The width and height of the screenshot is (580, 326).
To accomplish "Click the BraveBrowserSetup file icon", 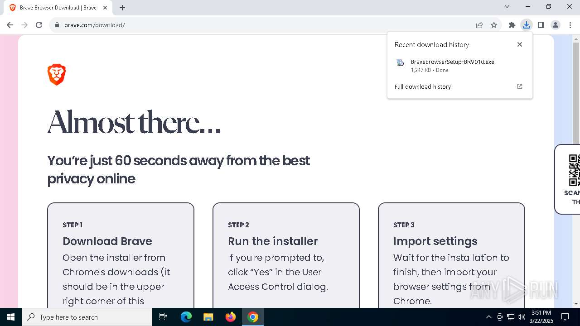I will pos(400,62).
